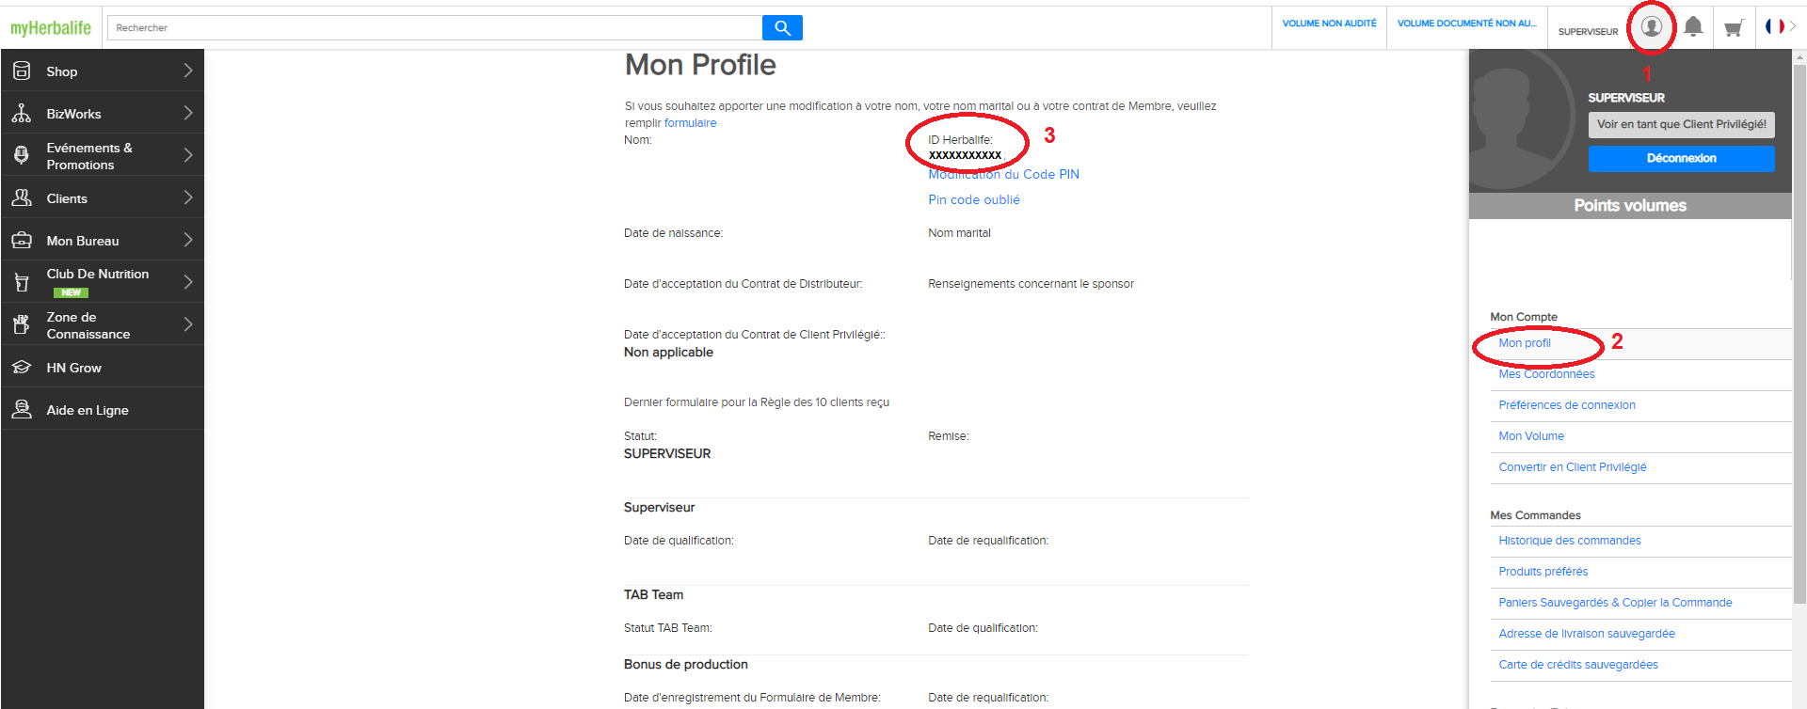
Task: Click the Zone de Connaissance icon
Action: [x=22, y=324]
